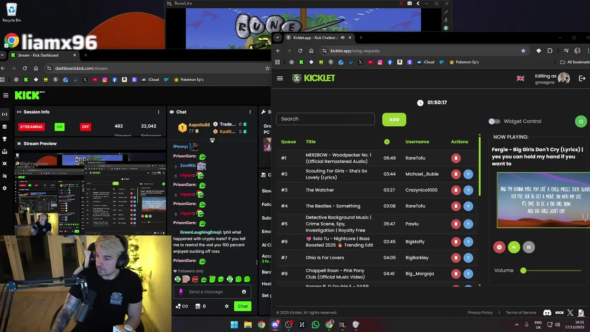Open File Explorer from taskbar
Screen dimensions: 590x332
tap(248, 325)
